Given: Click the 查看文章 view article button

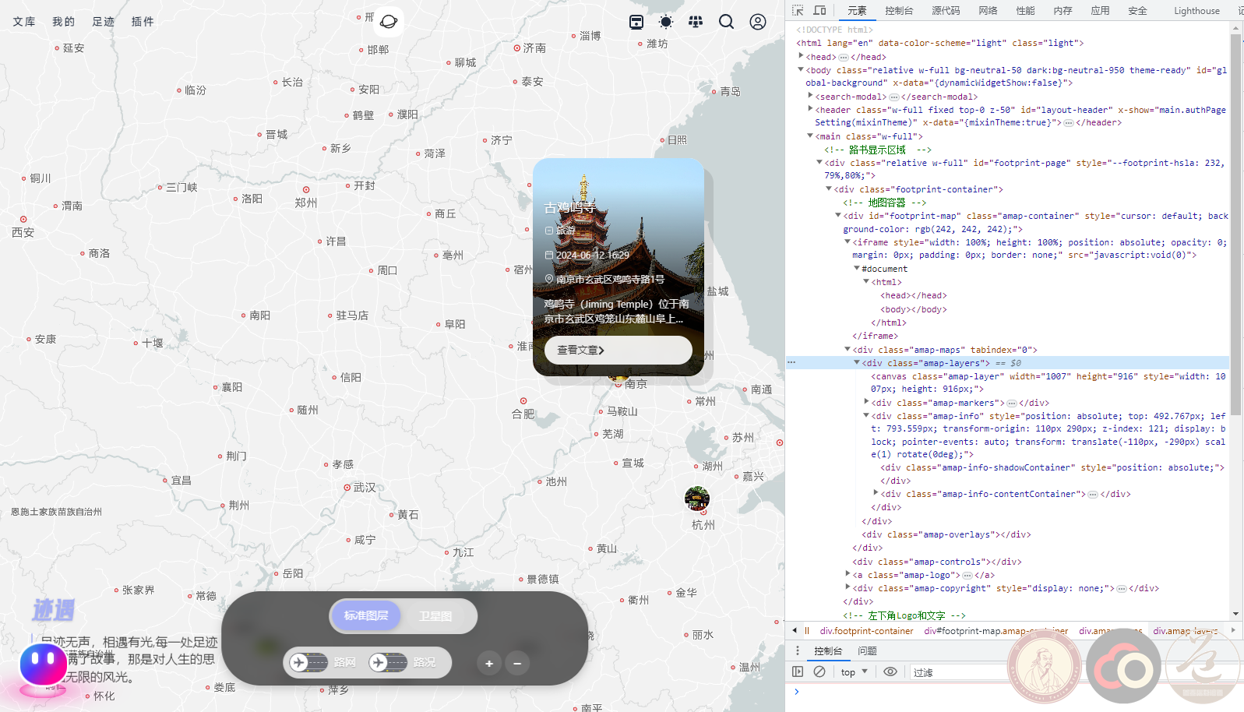Looking at the screenshot, I should [x=618, y=350].
